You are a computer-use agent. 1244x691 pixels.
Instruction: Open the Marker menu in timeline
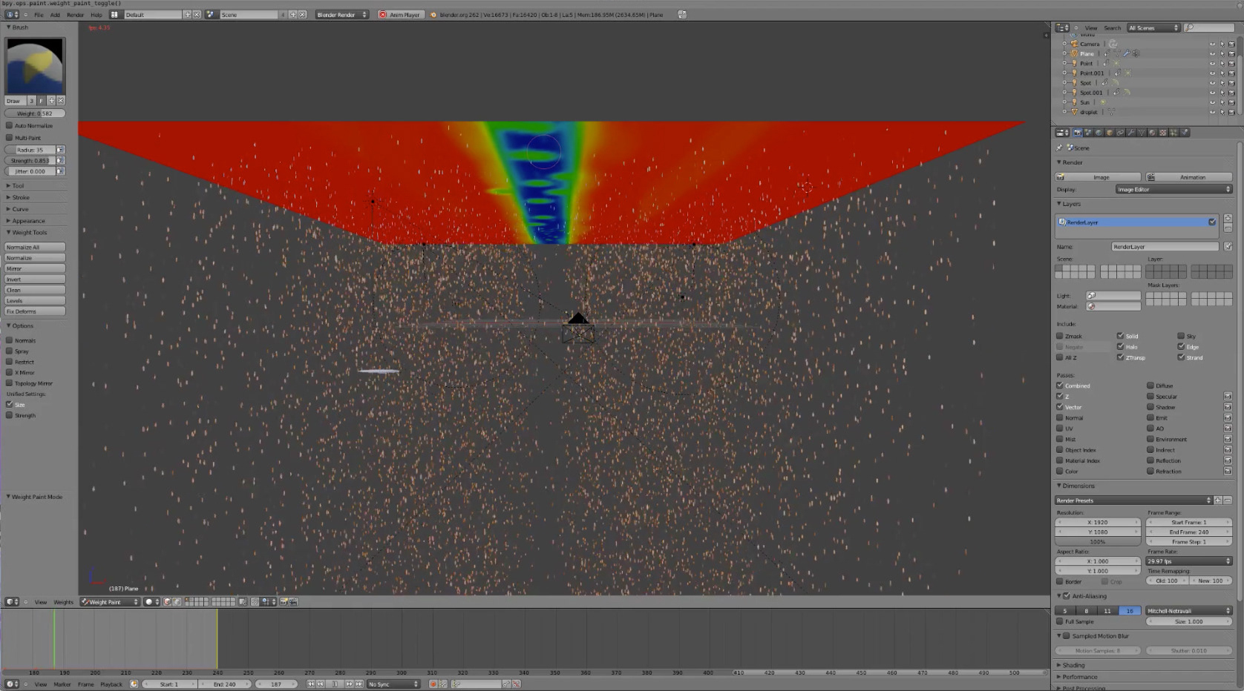coord(62,684)
